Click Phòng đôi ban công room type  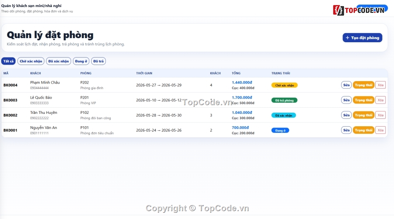click(95, 118)
